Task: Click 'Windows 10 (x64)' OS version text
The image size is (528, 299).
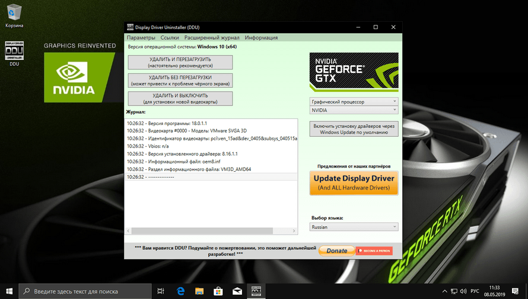Action: tap(217, 47)
